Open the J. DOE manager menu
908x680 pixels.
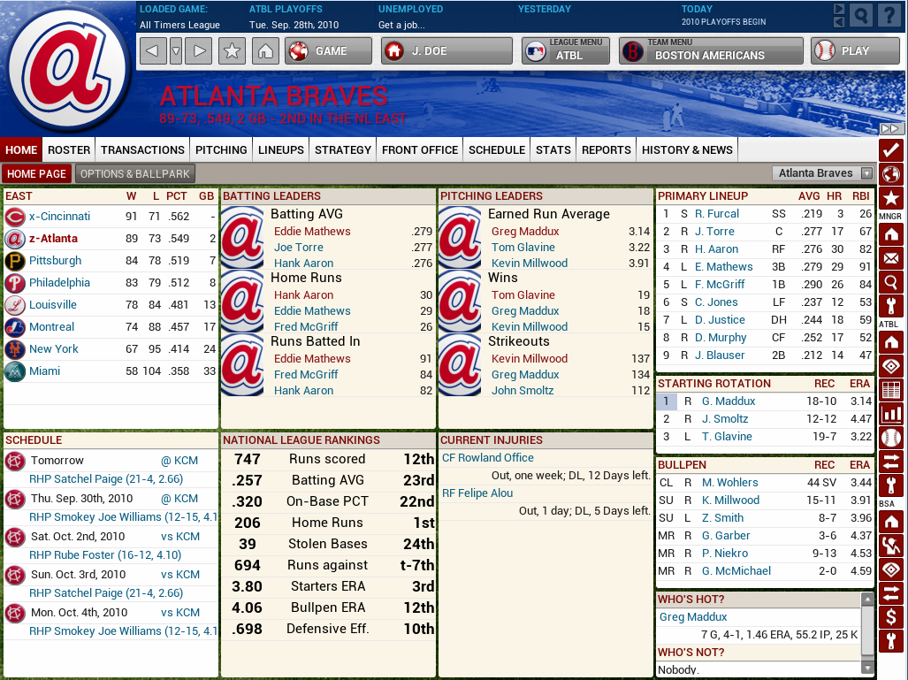click(446, 51)
